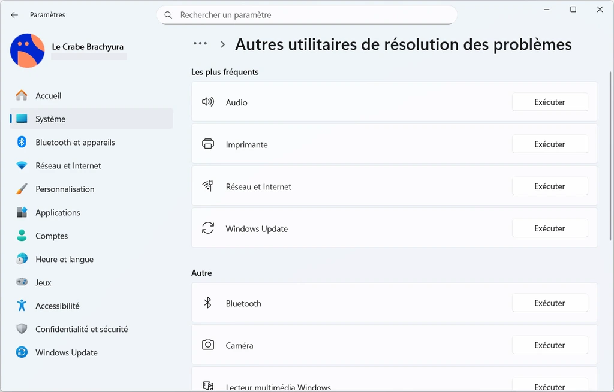
Task: Go to Applications settings
Action: (x=58, y=213)
